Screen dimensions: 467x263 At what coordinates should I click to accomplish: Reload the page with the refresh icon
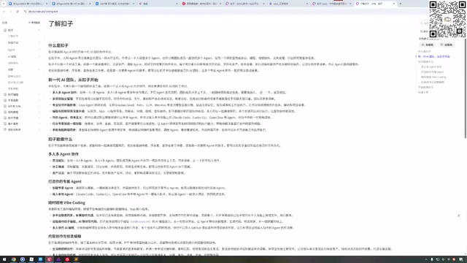(18, 12)
